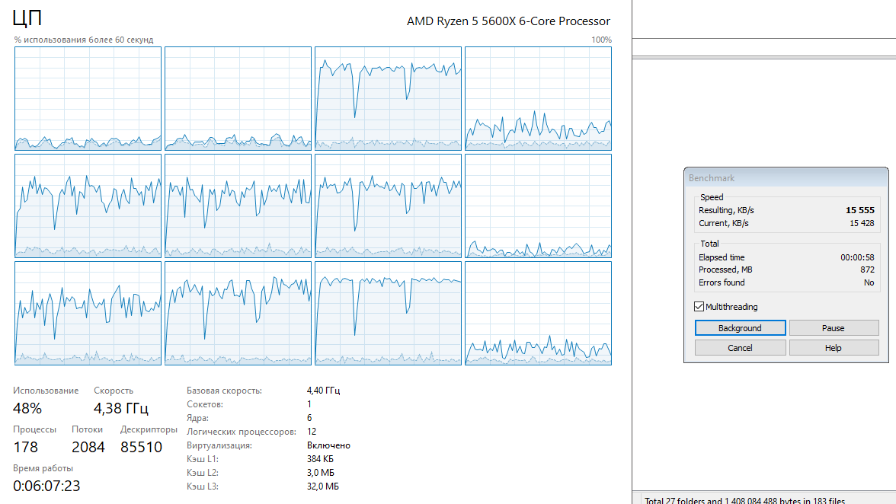Click L3 cache value '32,0 МБ'
This screenshot has height=504, width=896.
click(x=323, y=486)
